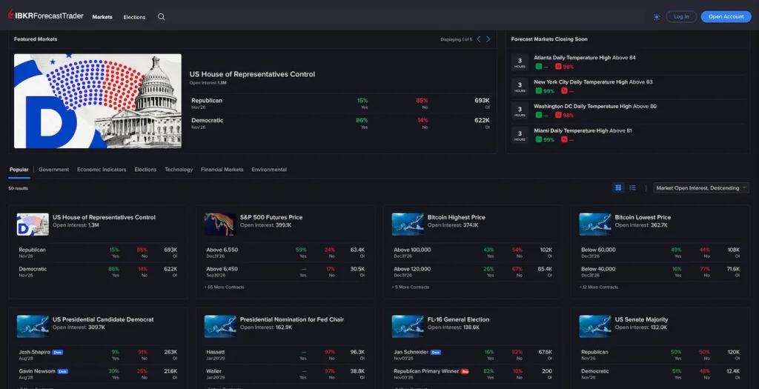Screen dimensions: 759x389
Task: Select the Popular tab
Action: click(x=19, y=170)
